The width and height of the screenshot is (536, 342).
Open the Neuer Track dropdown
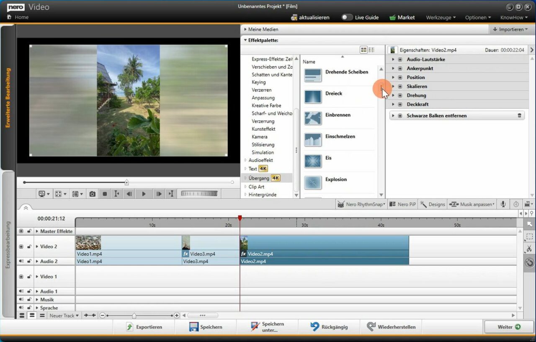point(64,315)
